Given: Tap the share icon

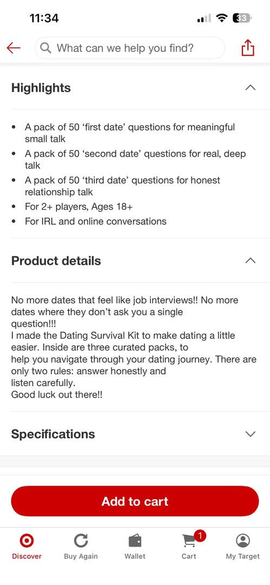Looking at the screenshot, I should 248,48.
